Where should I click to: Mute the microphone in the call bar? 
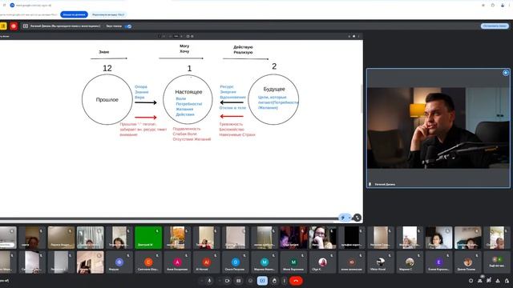pyautogui.click(x=209, y=281)
